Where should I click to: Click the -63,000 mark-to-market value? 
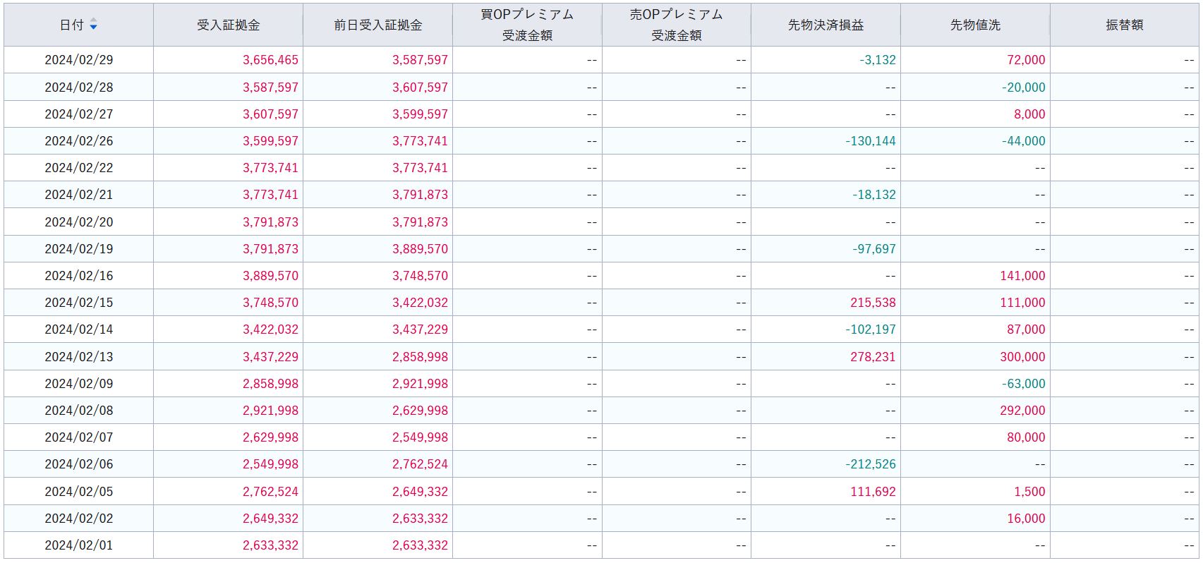click(x=1023, y=384)
